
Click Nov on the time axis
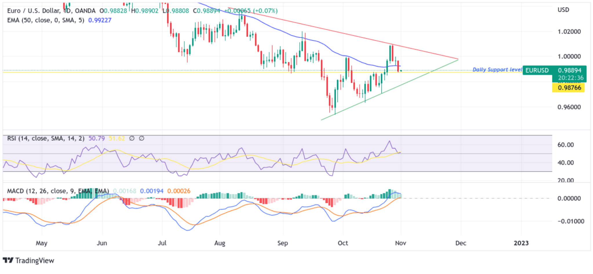(401, 243)
